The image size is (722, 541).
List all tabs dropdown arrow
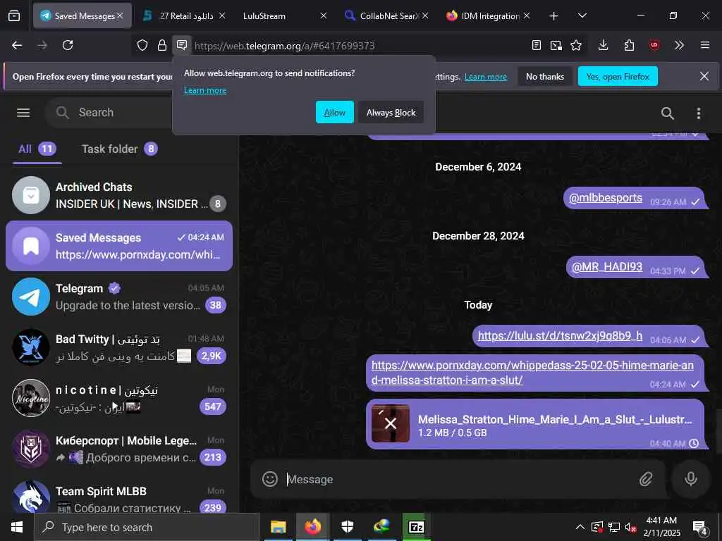point(582,15)
